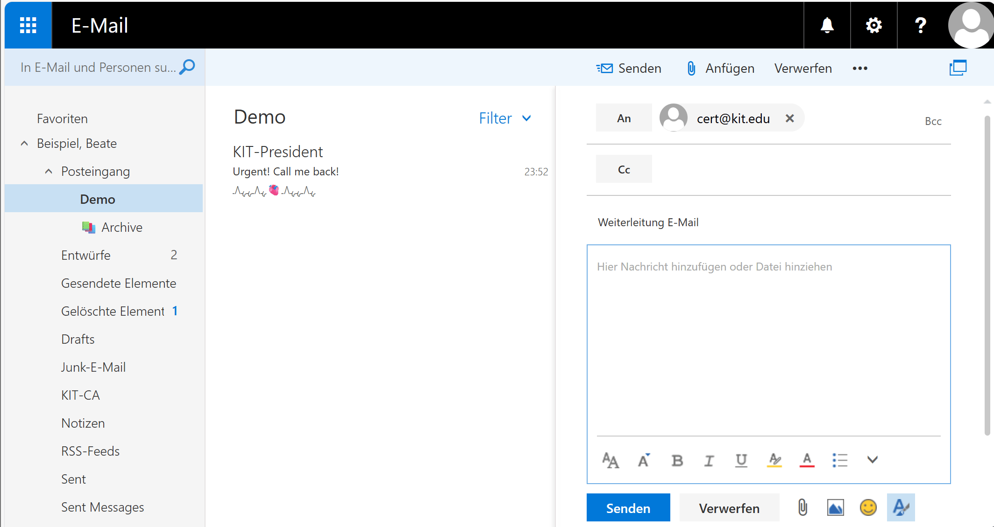
Task: Open the app launcher grid icon
Action: [28, 25]
